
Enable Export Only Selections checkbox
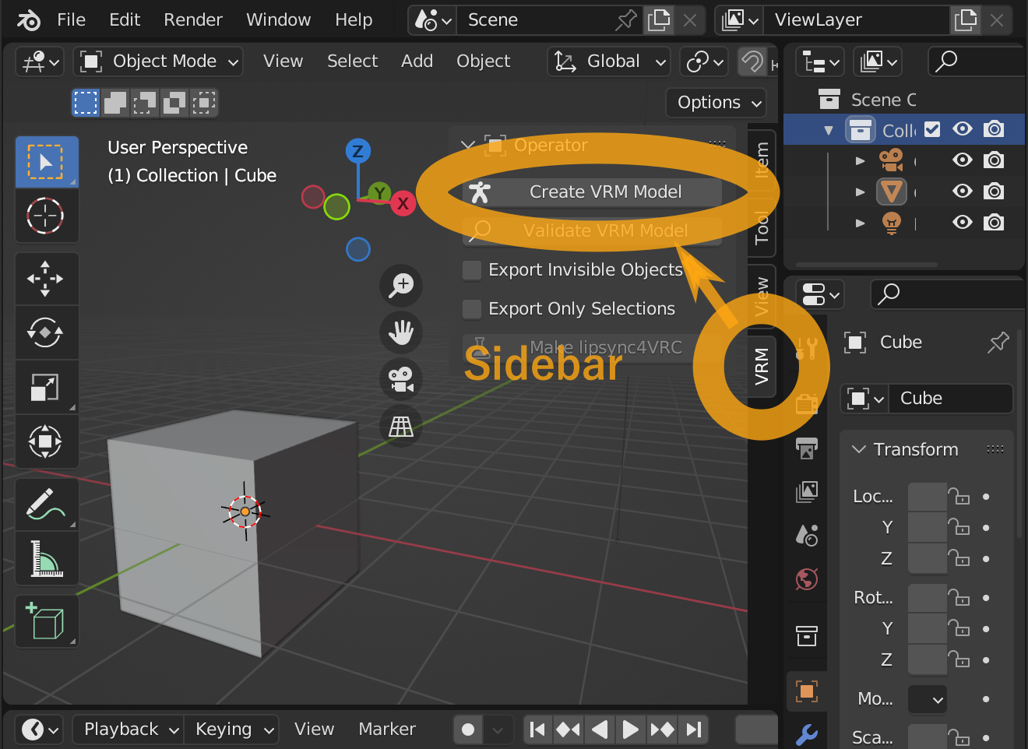(x=472, y=309)
